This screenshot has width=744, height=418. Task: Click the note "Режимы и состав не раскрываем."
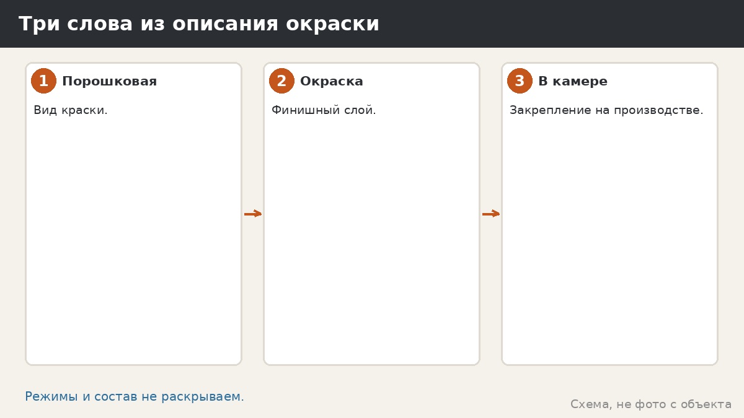tap(135, 397)
